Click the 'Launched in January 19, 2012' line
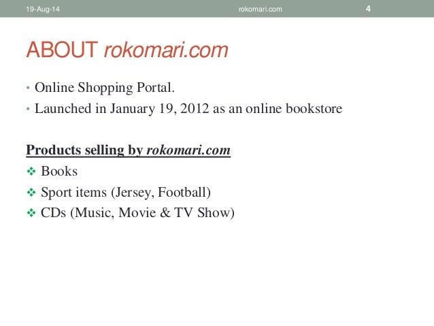 (188, 109)
